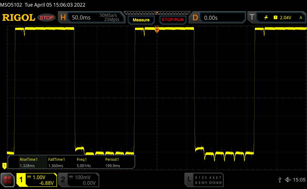The image size is (307, 189).
Task: Open horizontal timebase H settings
Action: (x=63, y=17)
